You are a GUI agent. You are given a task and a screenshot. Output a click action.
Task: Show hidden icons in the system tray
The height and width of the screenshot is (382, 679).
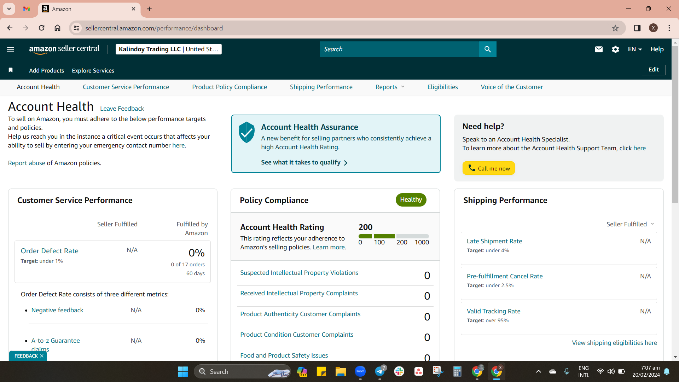(x=538, y=371)
